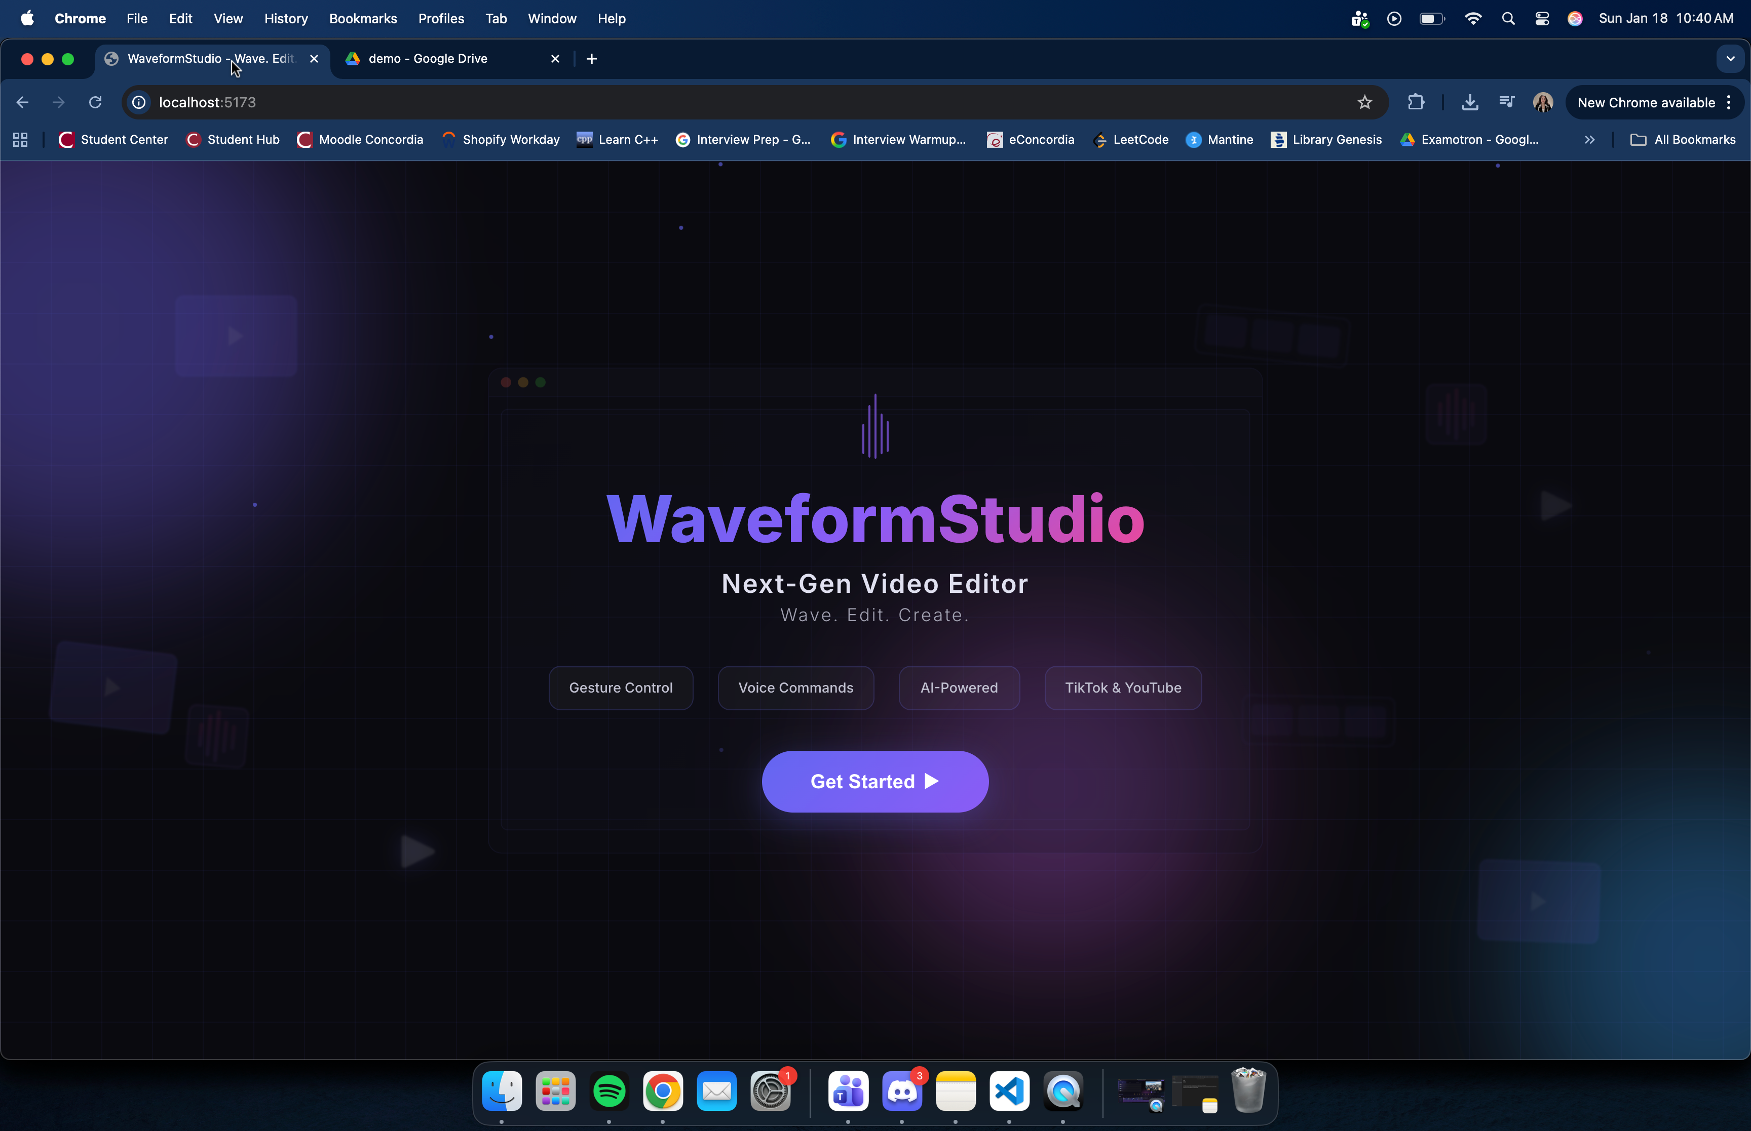Open the tab groups grid icon
Viewport: 1751px width, 1131px height.
20,140
